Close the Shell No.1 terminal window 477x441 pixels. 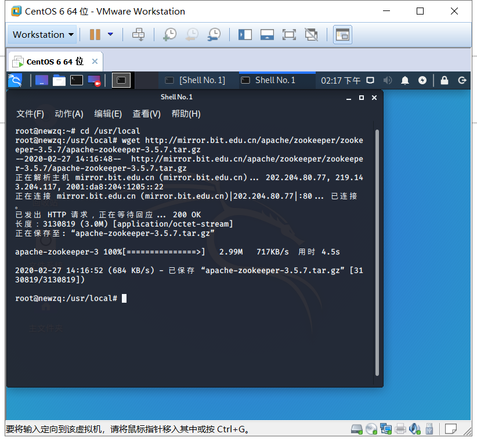tap(374, 98)
